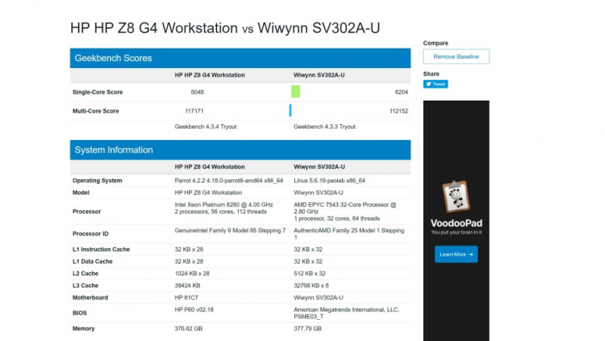Click the Share sidebar label
This screenshot has height=341, width=605.
tap(431, 73)
